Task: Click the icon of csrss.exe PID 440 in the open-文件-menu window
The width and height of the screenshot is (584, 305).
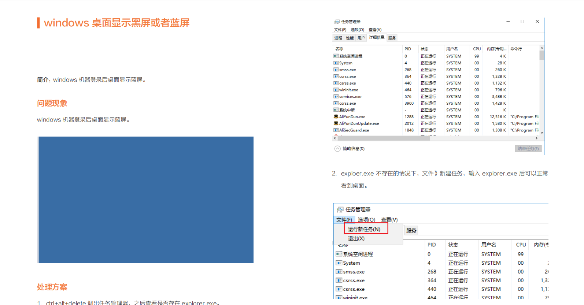Action: 339,289
